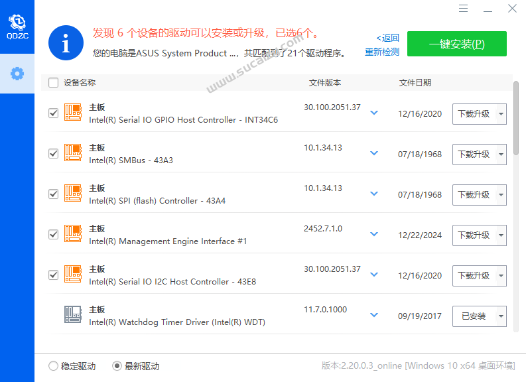
Task: Open the 已安装 dropdown arrow for Watchdog Timer
Action: coord(501,316)
